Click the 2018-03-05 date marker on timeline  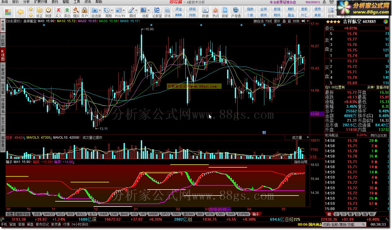click(220, 209)
